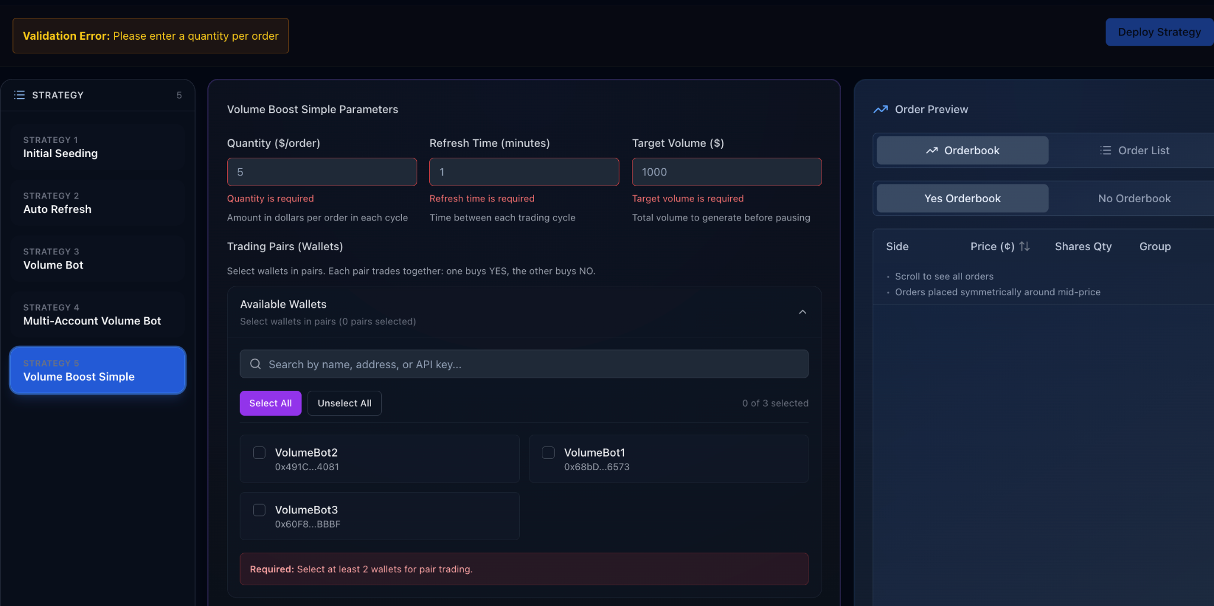Click the Order Preview trend arrow icon
This screenshot has height=606, width=1214.
880,109
